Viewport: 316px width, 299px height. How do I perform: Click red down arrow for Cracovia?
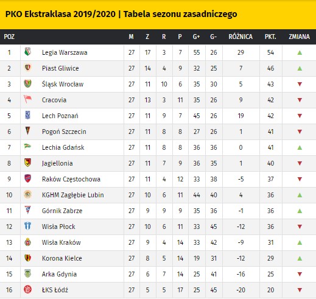coord(300,100)
